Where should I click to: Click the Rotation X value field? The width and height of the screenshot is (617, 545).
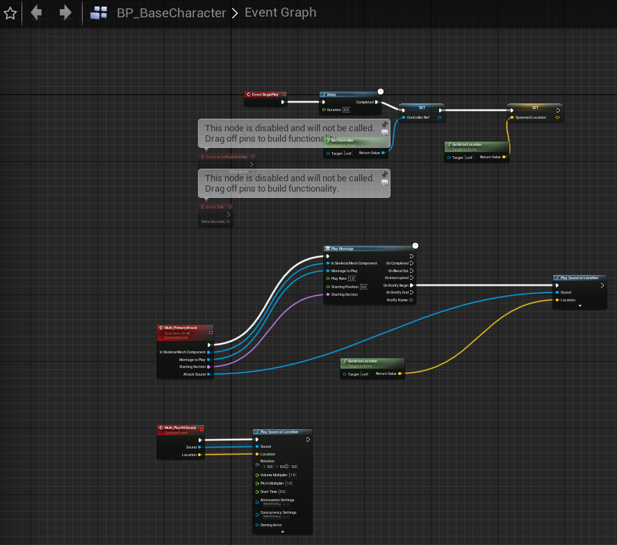click(270, 467)
